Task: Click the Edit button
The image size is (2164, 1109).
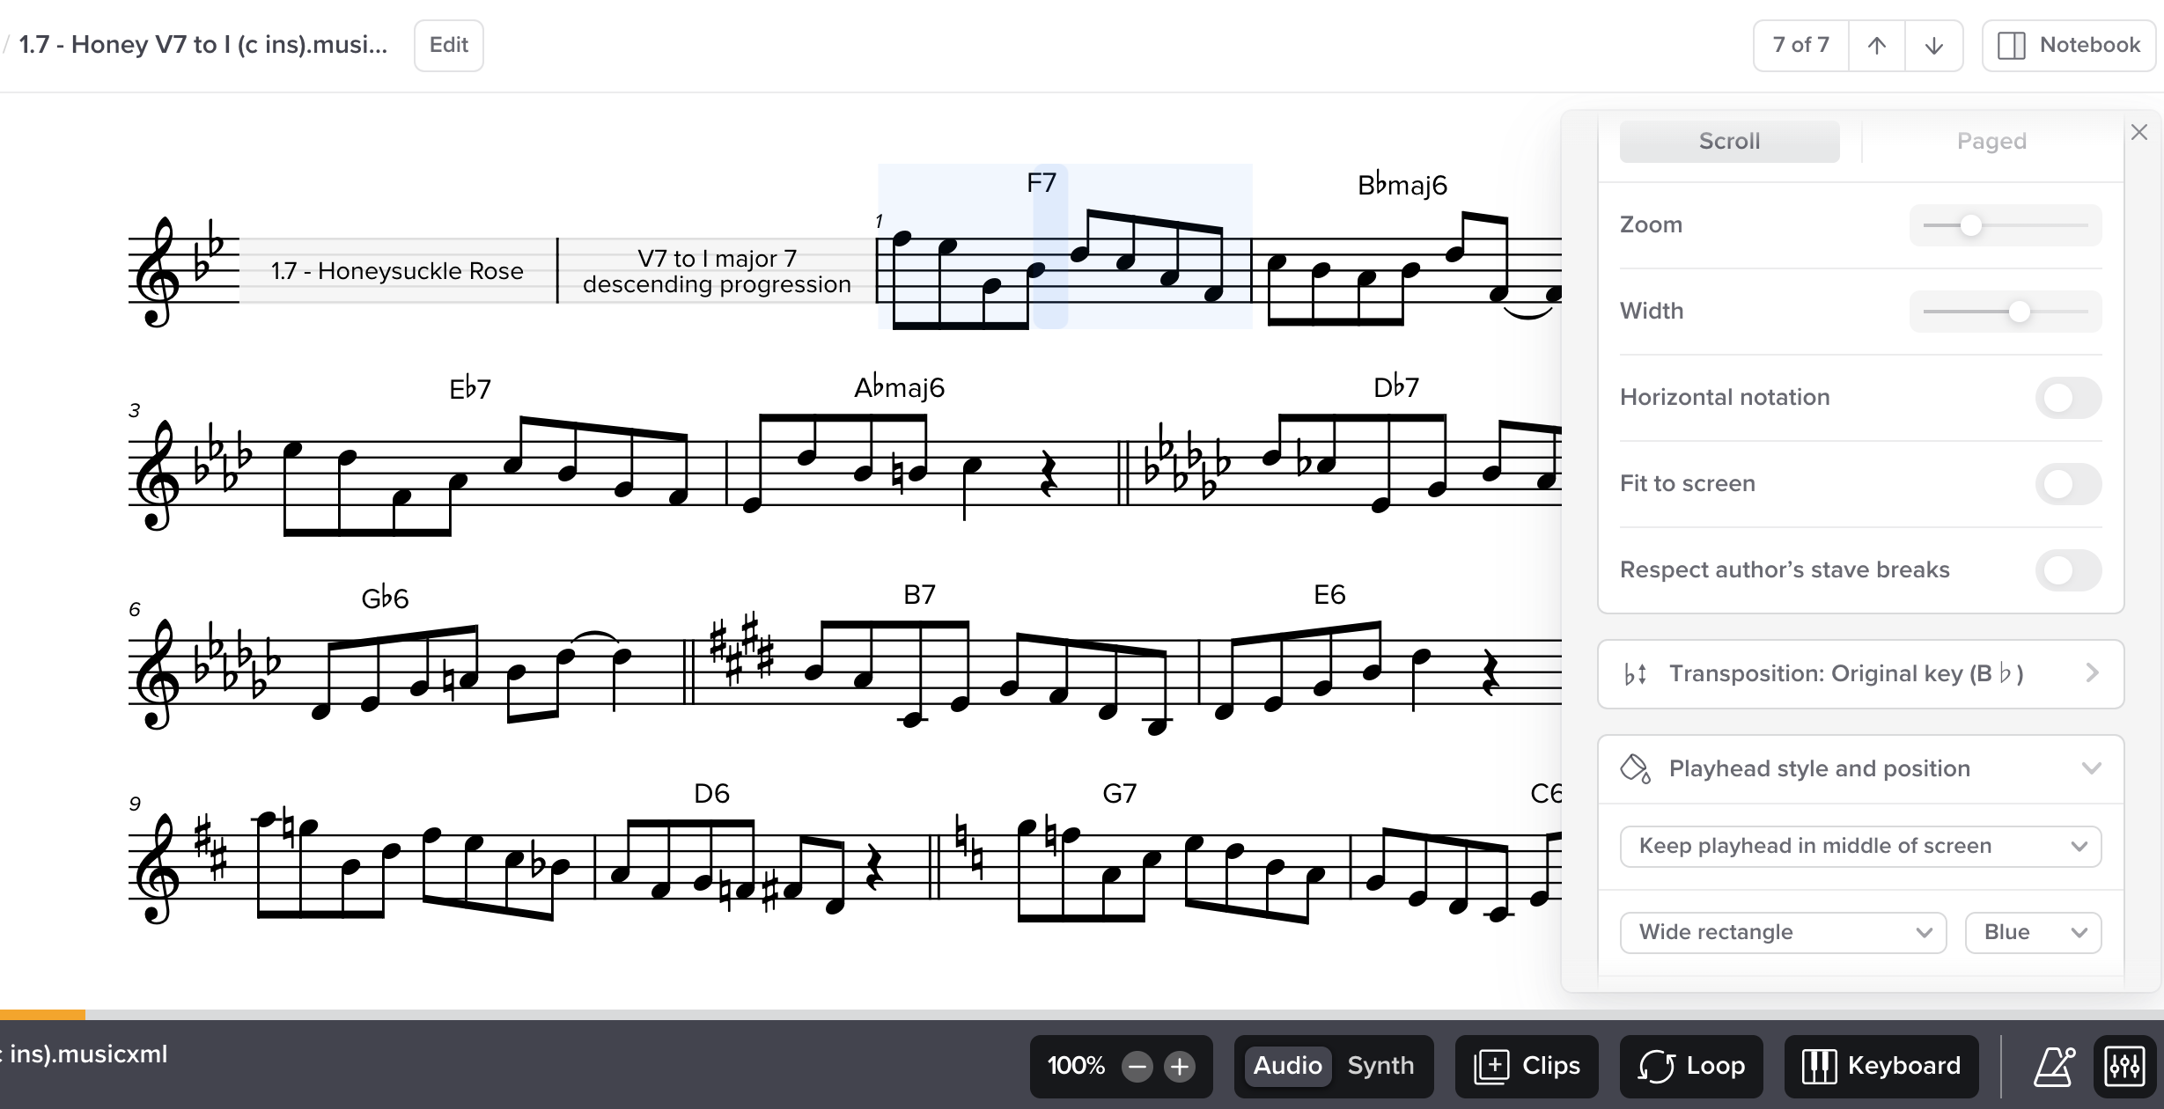Action: pyautogui.click(x=449, y=45)
